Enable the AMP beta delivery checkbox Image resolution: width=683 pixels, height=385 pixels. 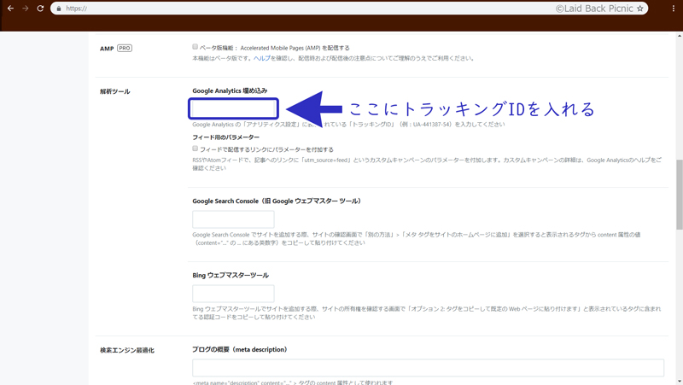[196, 47]
